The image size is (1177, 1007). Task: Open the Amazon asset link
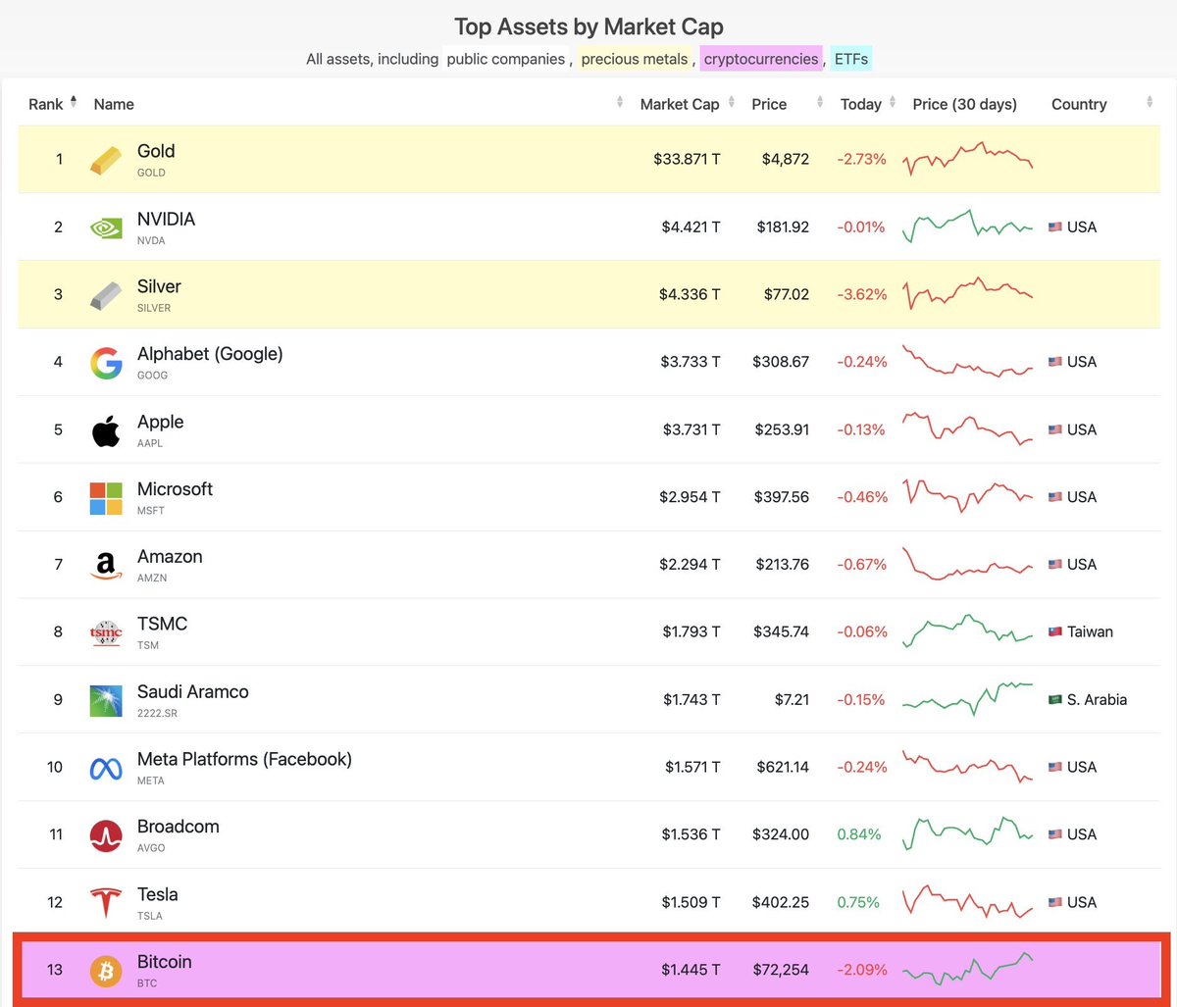[170, 557]
